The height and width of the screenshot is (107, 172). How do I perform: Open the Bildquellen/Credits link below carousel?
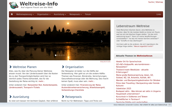point(105,62)
